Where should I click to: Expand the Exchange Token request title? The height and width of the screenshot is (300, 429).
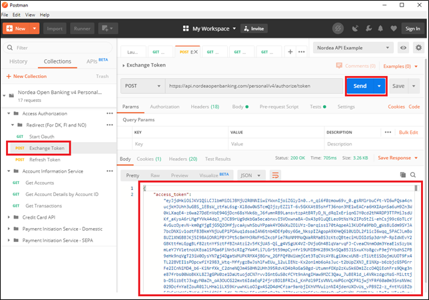tap(124, 65)
